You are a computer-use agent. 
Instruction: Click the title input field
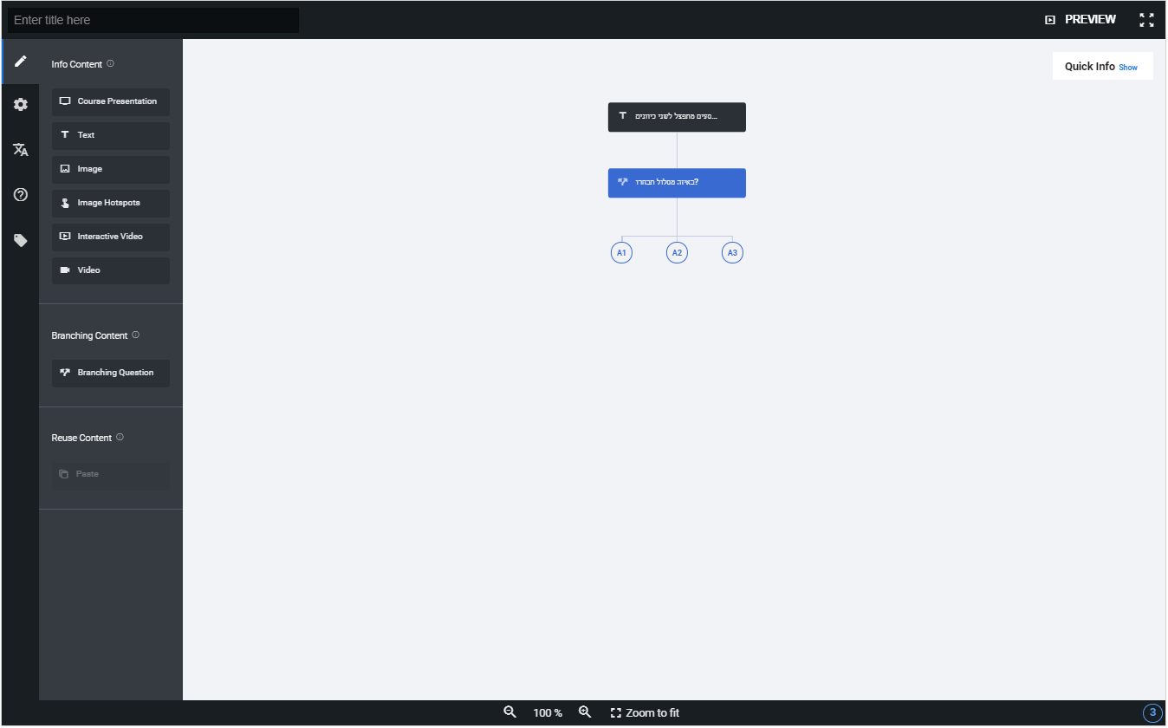coord(153,20)
